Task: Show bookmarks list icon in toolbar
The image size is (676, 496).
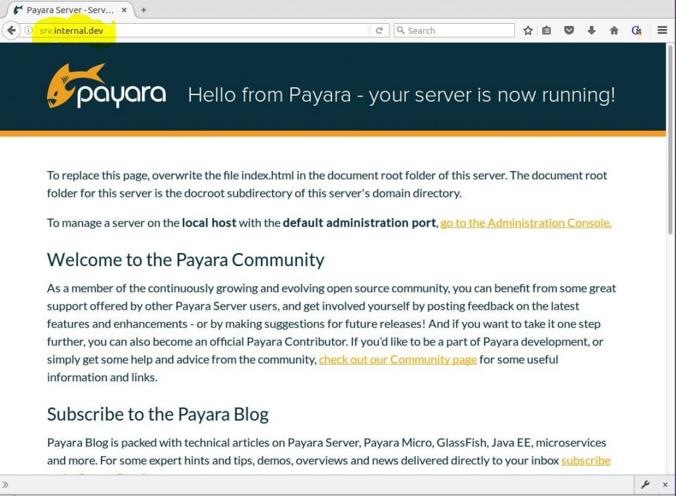Action: pos(547,30)
